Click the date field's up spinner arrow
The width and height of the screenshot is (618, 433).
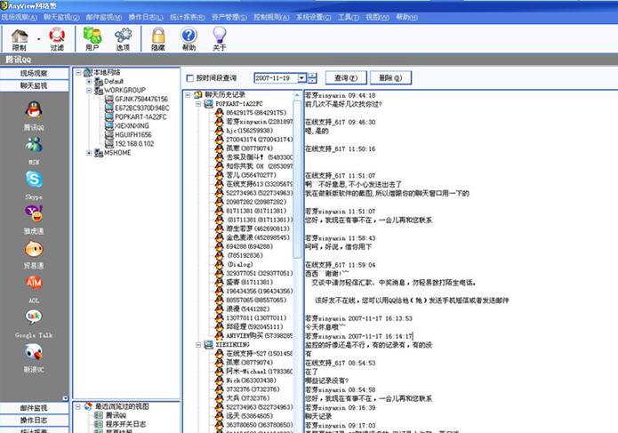[x=312, y=76]
